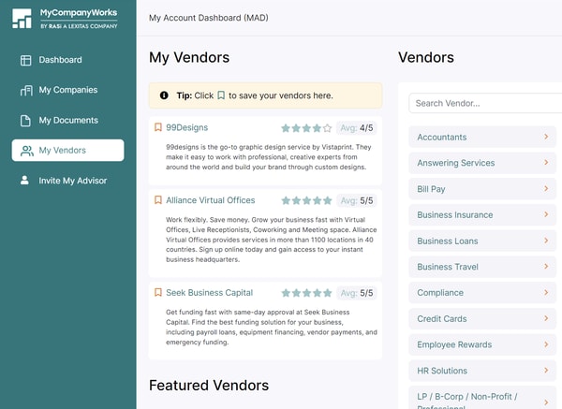The image size is (562, 409).
Task: Click the 'My Vendors' page heading
Action: [189, 58]
